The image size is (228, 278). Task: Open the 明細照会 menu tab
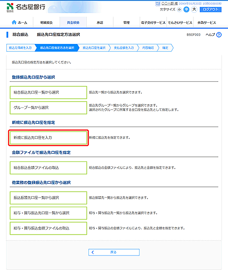click(x=47, y=22)
